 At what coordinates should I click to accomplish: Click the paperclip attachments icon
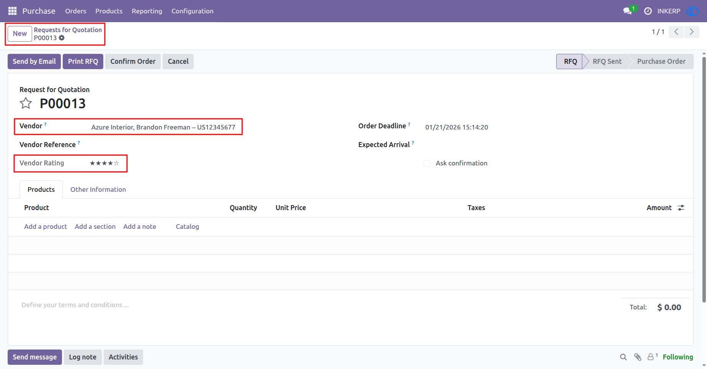tap(637, 357)
